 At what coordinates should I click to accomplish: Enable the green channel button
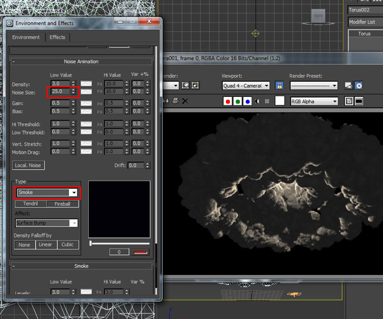pos(238,101)
